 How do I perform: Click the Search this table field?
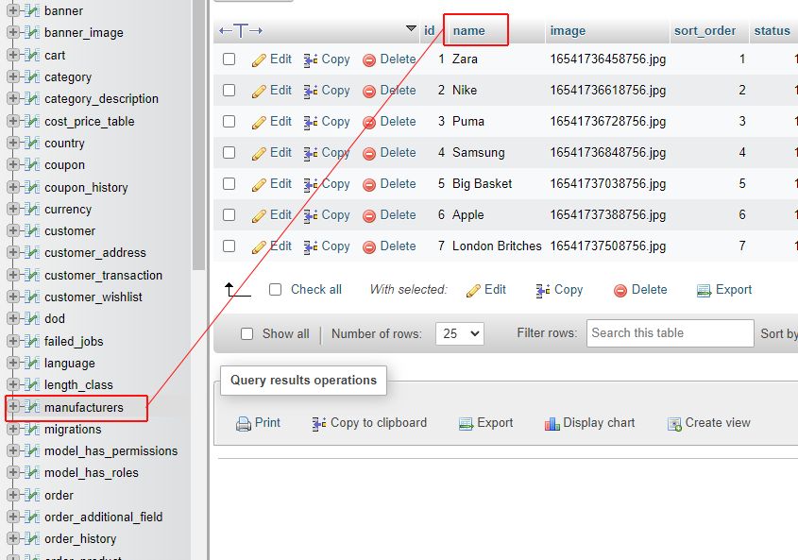[671, 333]
